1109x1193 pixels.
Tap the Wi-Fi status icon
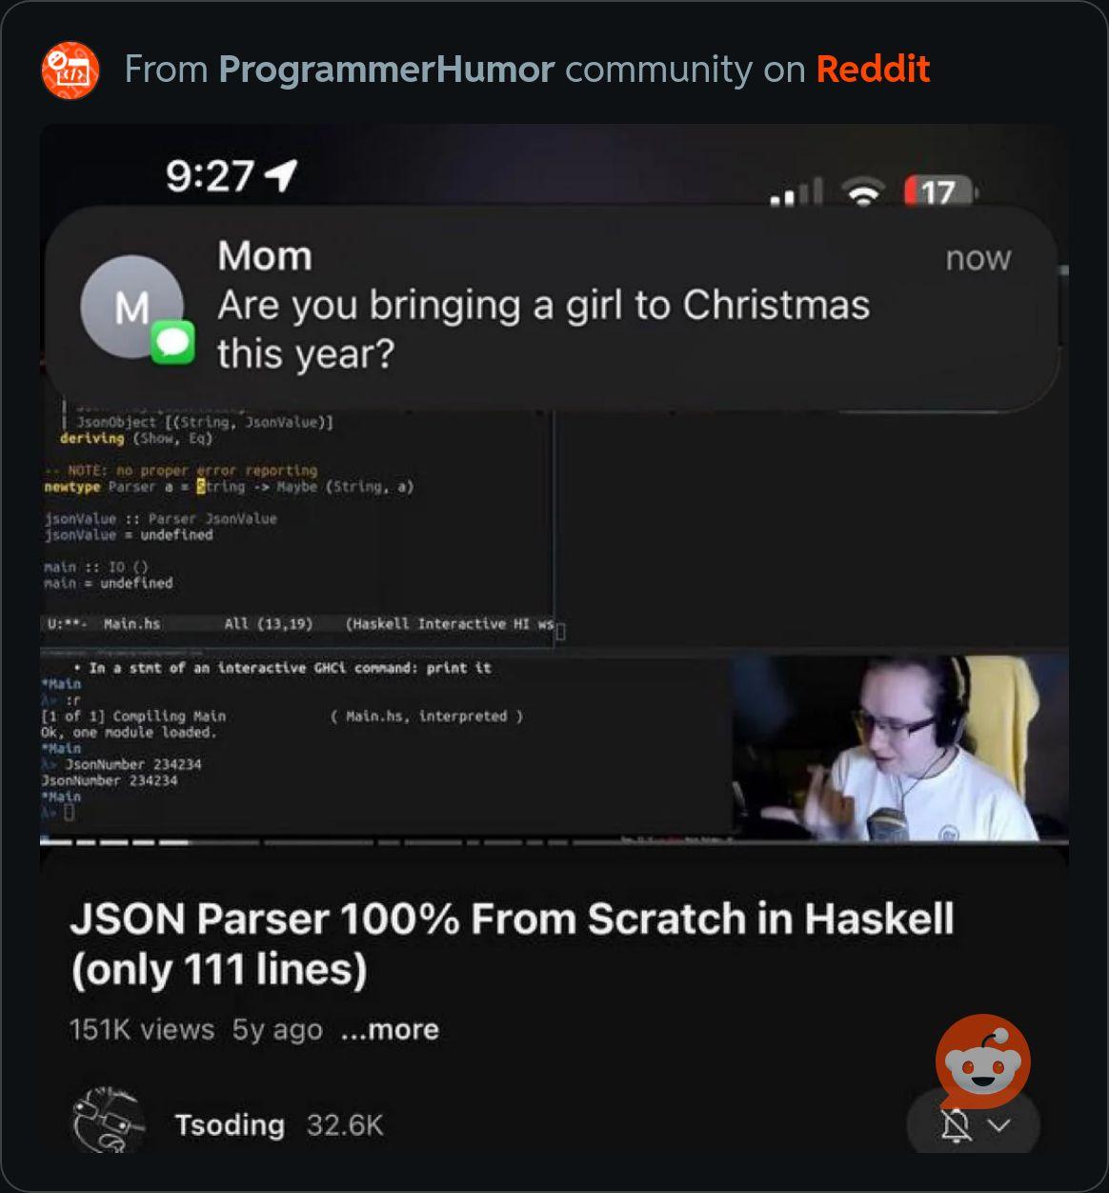pyautogui.click(x=863, y=192)
